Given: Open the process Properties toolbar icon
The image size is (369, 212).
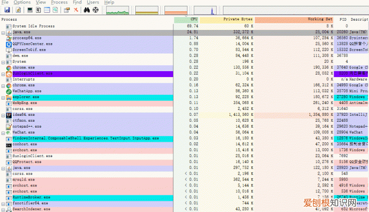Looking at the screenshot, I should coord(67,10).
